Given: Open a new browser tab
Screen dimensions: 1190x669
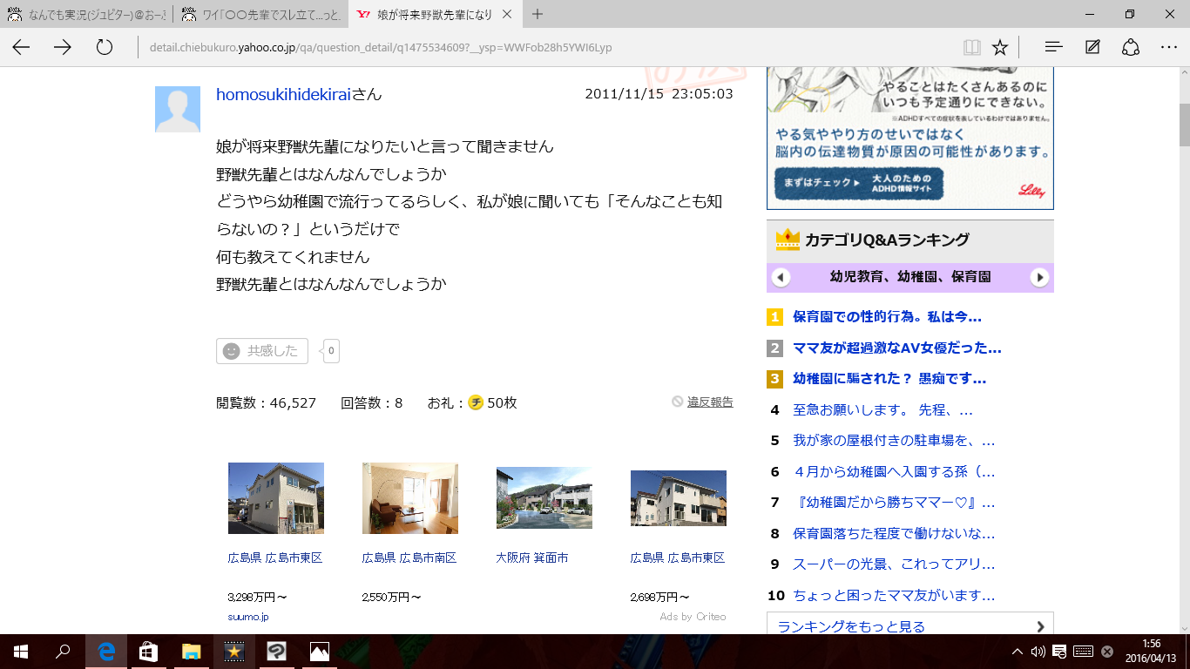Looking at the screenshot, I should tap(538, 14).
